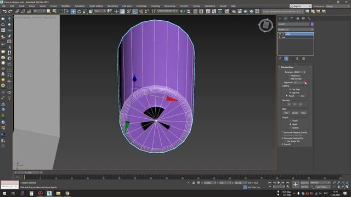Open the project path dropdown
Screen dimensions: 351x197
point(283,11)
